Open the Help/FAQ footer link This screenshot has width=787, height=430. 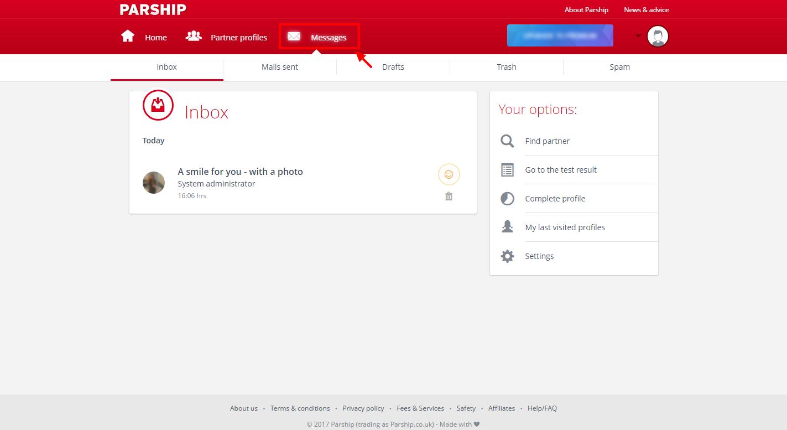tap(542, 408)
